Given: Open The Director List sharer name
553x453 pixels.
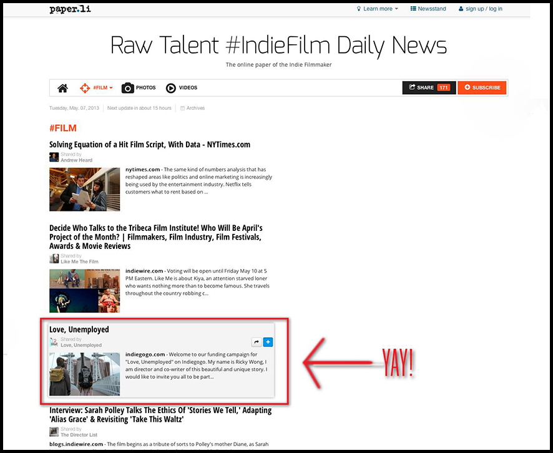Looking at the screenshot, I should click(79, 435).
